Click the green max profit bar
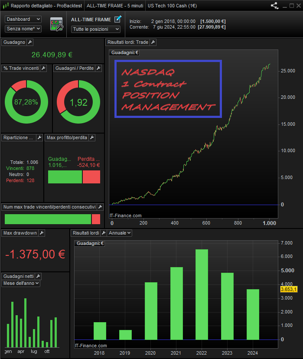 coord(65,177)
